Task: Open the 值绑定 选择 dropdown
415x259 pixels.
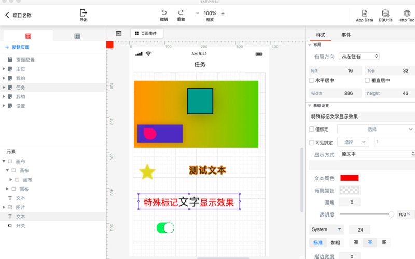Action: click(x=376, y=129)
